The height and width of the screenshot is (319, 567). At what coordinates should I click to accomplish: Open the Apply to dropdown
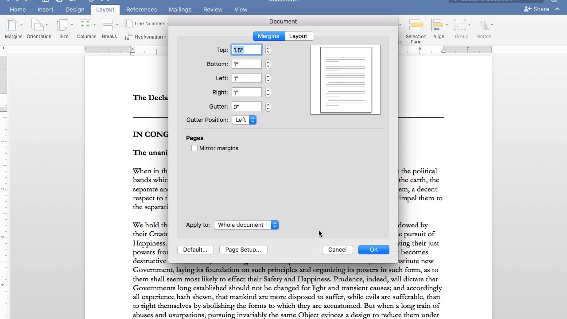pos(246,225)
